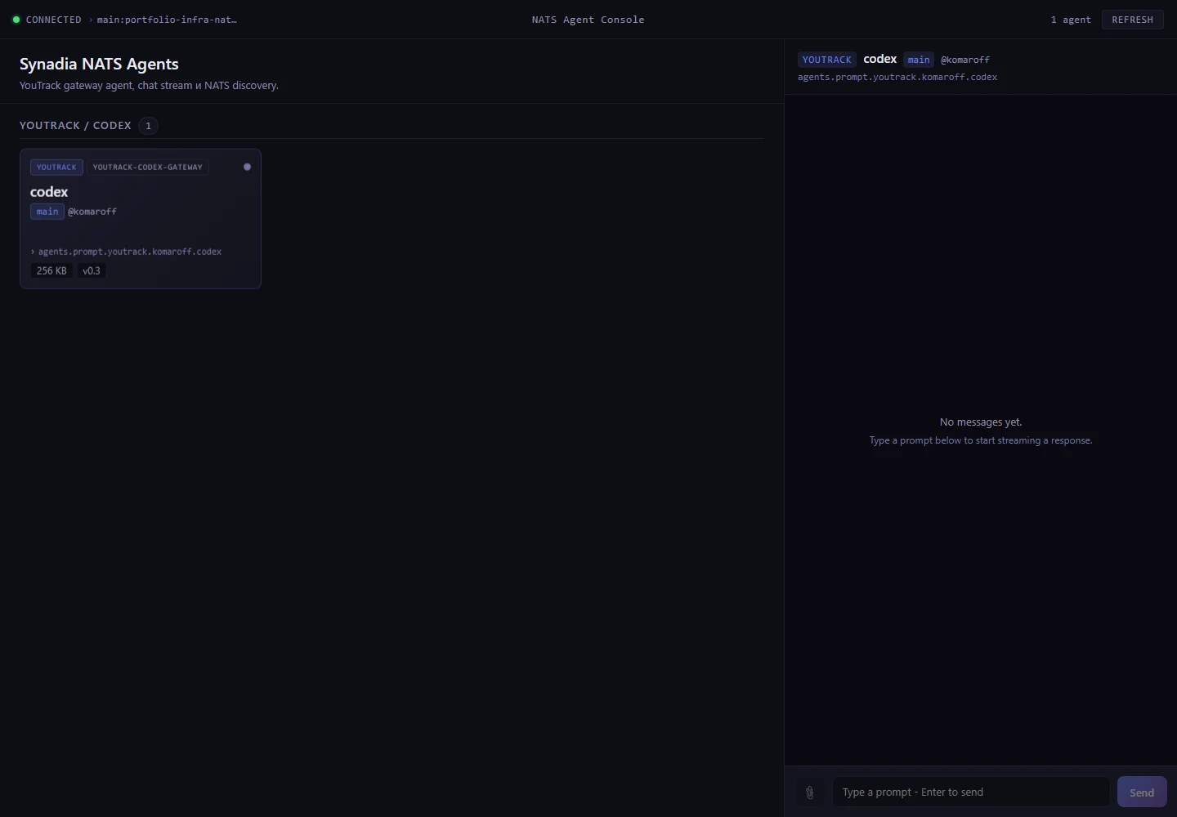The width and height of the screenshot is (1177, 817).
Task: Click the subject path on the agent card
Action: [x=130, y=252]
